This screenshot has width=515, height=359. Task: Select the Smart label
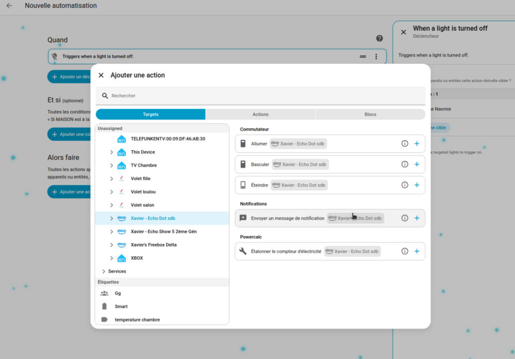pos(162,307)
